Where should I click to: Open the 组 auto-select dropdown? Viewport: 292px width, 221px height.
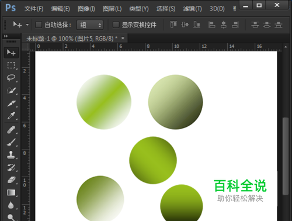90,25
